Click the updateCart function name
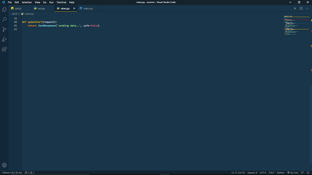This screenshot has width=312, height=175. [x=35, y=22]
